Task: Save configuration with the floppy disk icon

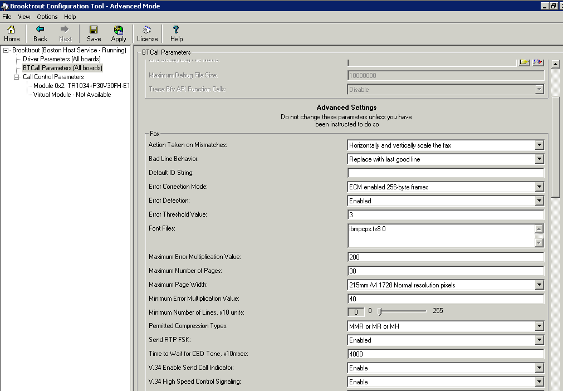Action: pos(94,34)
